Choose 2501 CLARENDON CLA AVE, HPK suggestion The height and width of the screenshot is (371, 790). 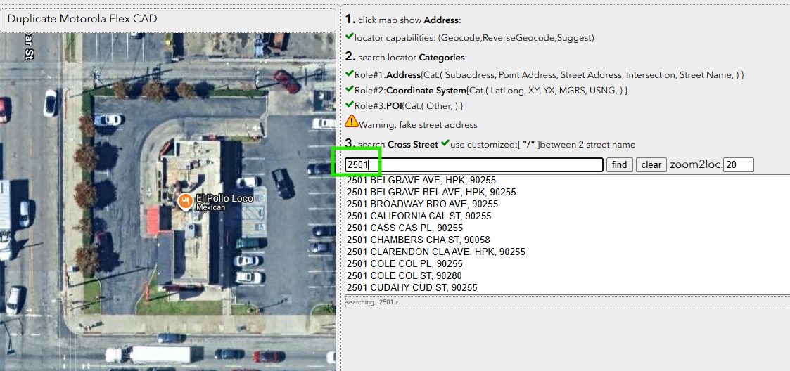pyautogui.click(x=435, y=252)
